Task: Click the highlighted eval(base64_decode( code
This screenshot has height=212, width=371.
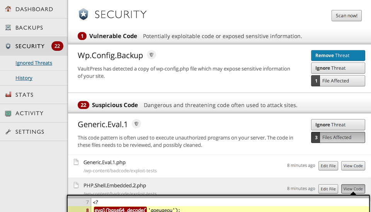Action: tap(121, 210)
